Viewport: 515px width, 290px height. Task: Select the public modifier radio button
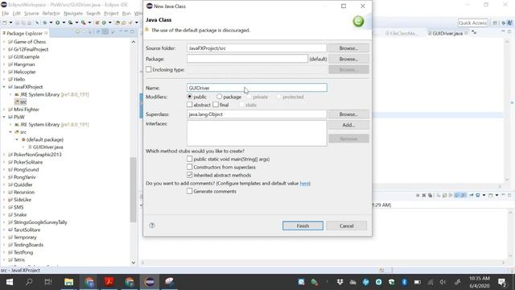pyautogui.click(x=190, y=97)
